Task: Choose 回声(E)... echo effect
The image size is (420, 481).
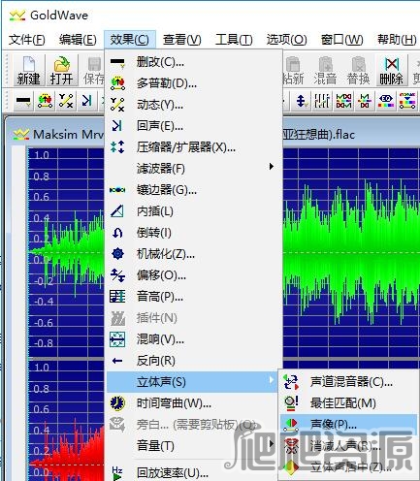Action: 194,126
